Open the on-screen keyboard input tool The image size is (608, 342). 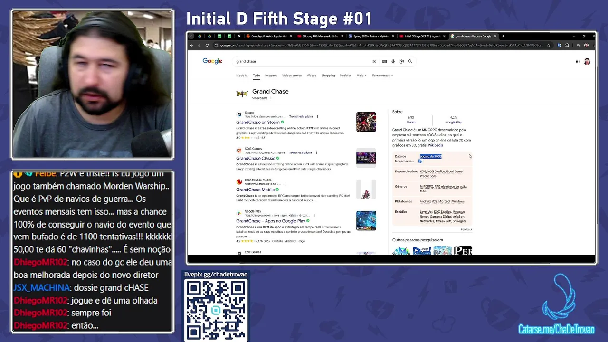pos(384,61)
